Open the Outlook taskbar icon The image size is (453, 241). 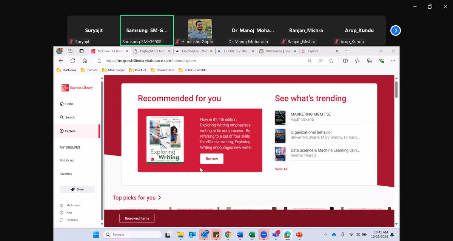coord(204,235)
